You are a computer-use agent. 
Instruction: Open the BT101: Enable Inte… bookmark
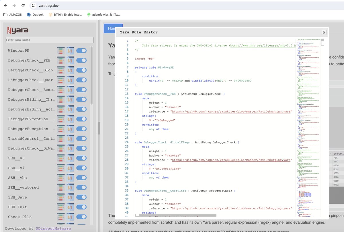[x=65, y=15]
